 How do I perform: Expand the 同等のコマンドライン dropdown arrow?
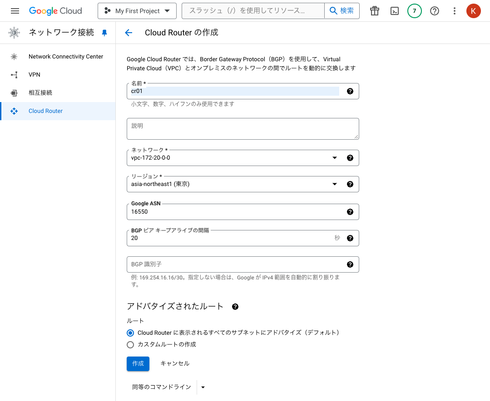(x=203, y=387)
